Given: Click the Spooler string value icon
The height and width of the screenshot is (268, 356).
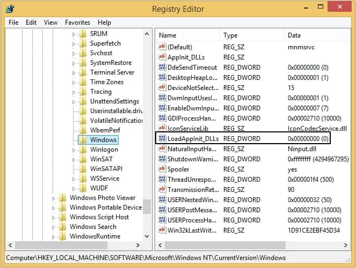Looking at the screenshot, I should [x=162, y=169].
